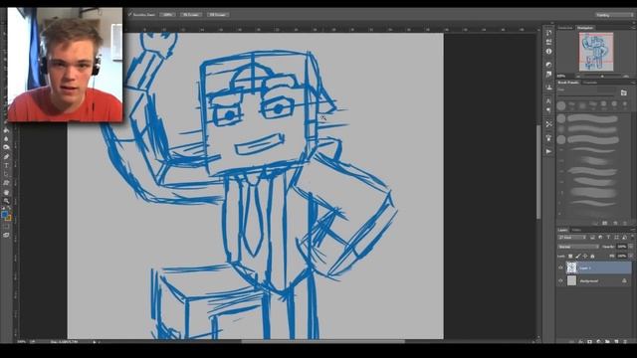Screen dimensions: 637x358
Task: Open the workspace switcher dropdown
Action: [615, 15]
